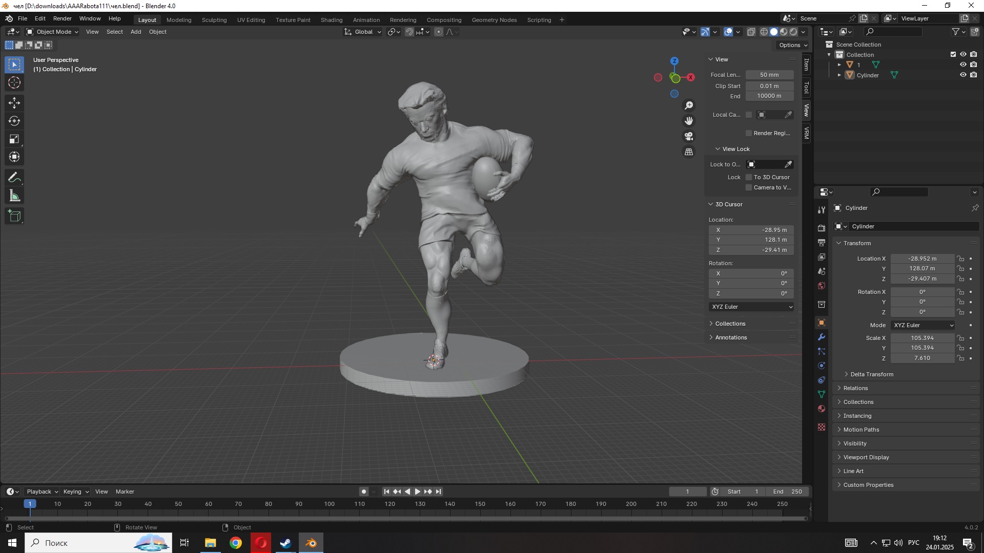Image resolution: width=984 pixels, height=553 pixels.
Task: Select the Rotate tool in toolbar
Action: click(14, 121)
